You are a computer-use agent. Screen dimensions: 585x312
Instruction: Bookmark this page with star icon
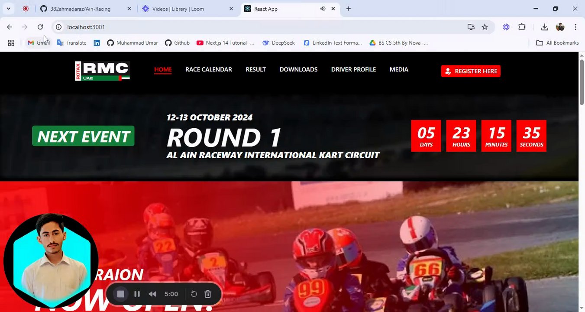click(485, 27)
